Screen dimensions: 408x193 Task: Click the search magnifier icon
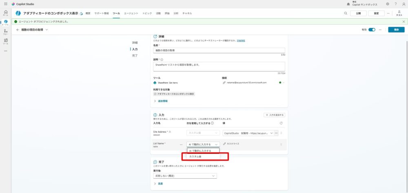tap(345, 13)
